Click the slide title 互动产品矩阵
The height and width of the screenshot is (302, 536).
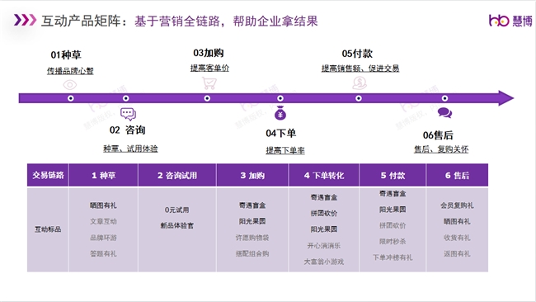81,21
